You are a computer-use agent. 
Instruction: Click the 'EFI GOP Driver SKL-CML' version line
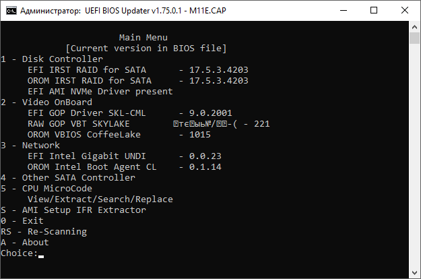(130, 113)
